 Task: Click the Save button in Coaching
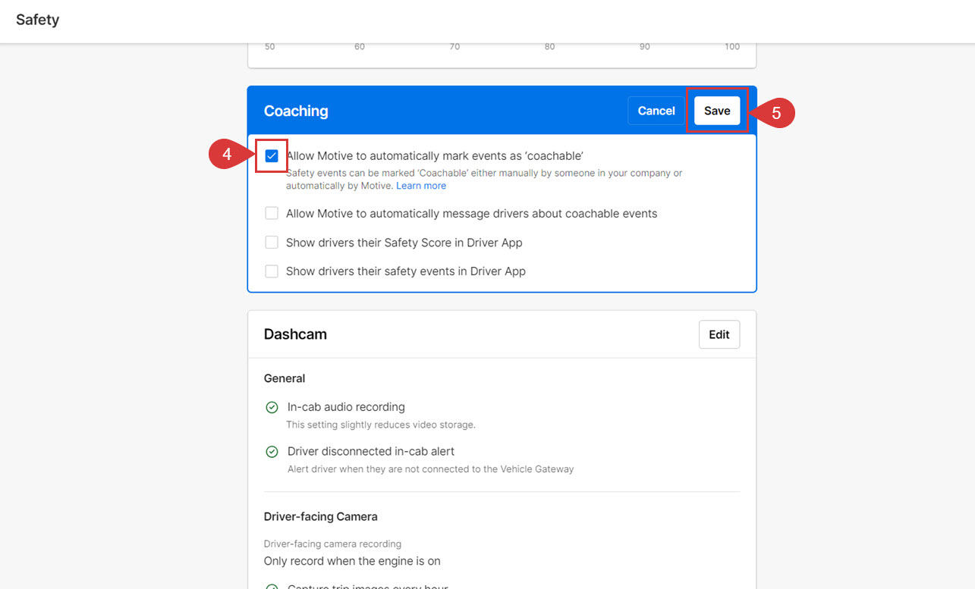(x=717, y=111)
